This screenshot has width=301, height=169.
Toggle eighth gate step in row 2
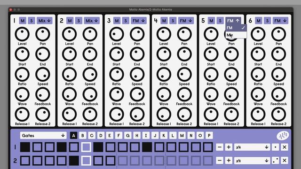coord(111,161)
